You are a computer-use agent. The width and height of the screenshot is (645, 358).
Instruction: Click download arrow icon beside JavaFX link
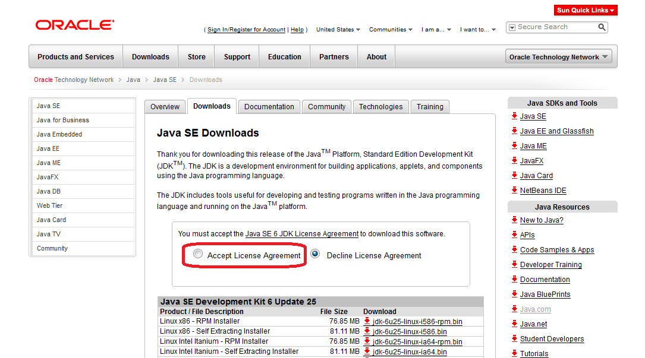pyautogui.click(x=514, y=160)
